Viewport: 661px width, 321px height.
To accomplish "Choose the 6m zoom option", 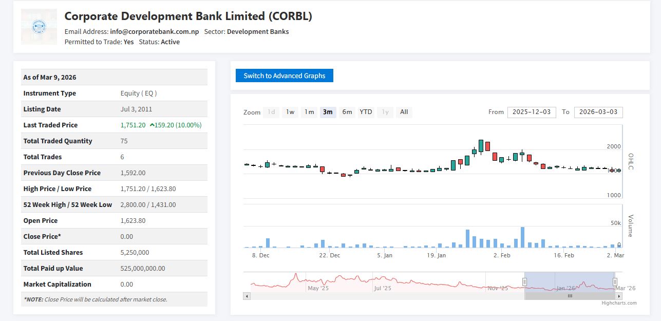I will (x=347, y=112).
